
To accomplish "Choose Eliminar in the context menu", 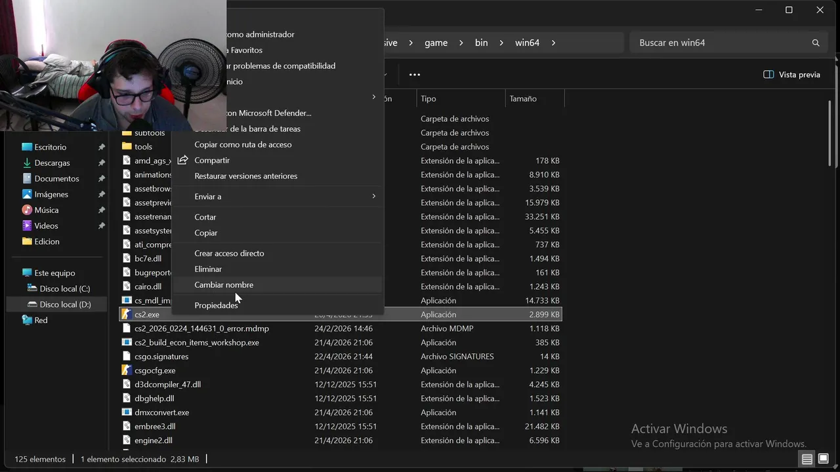I will tap(208, 269).
